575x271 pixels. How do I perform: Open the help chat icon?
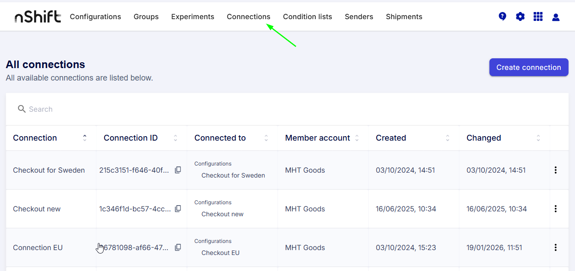(x=503, y=17)
